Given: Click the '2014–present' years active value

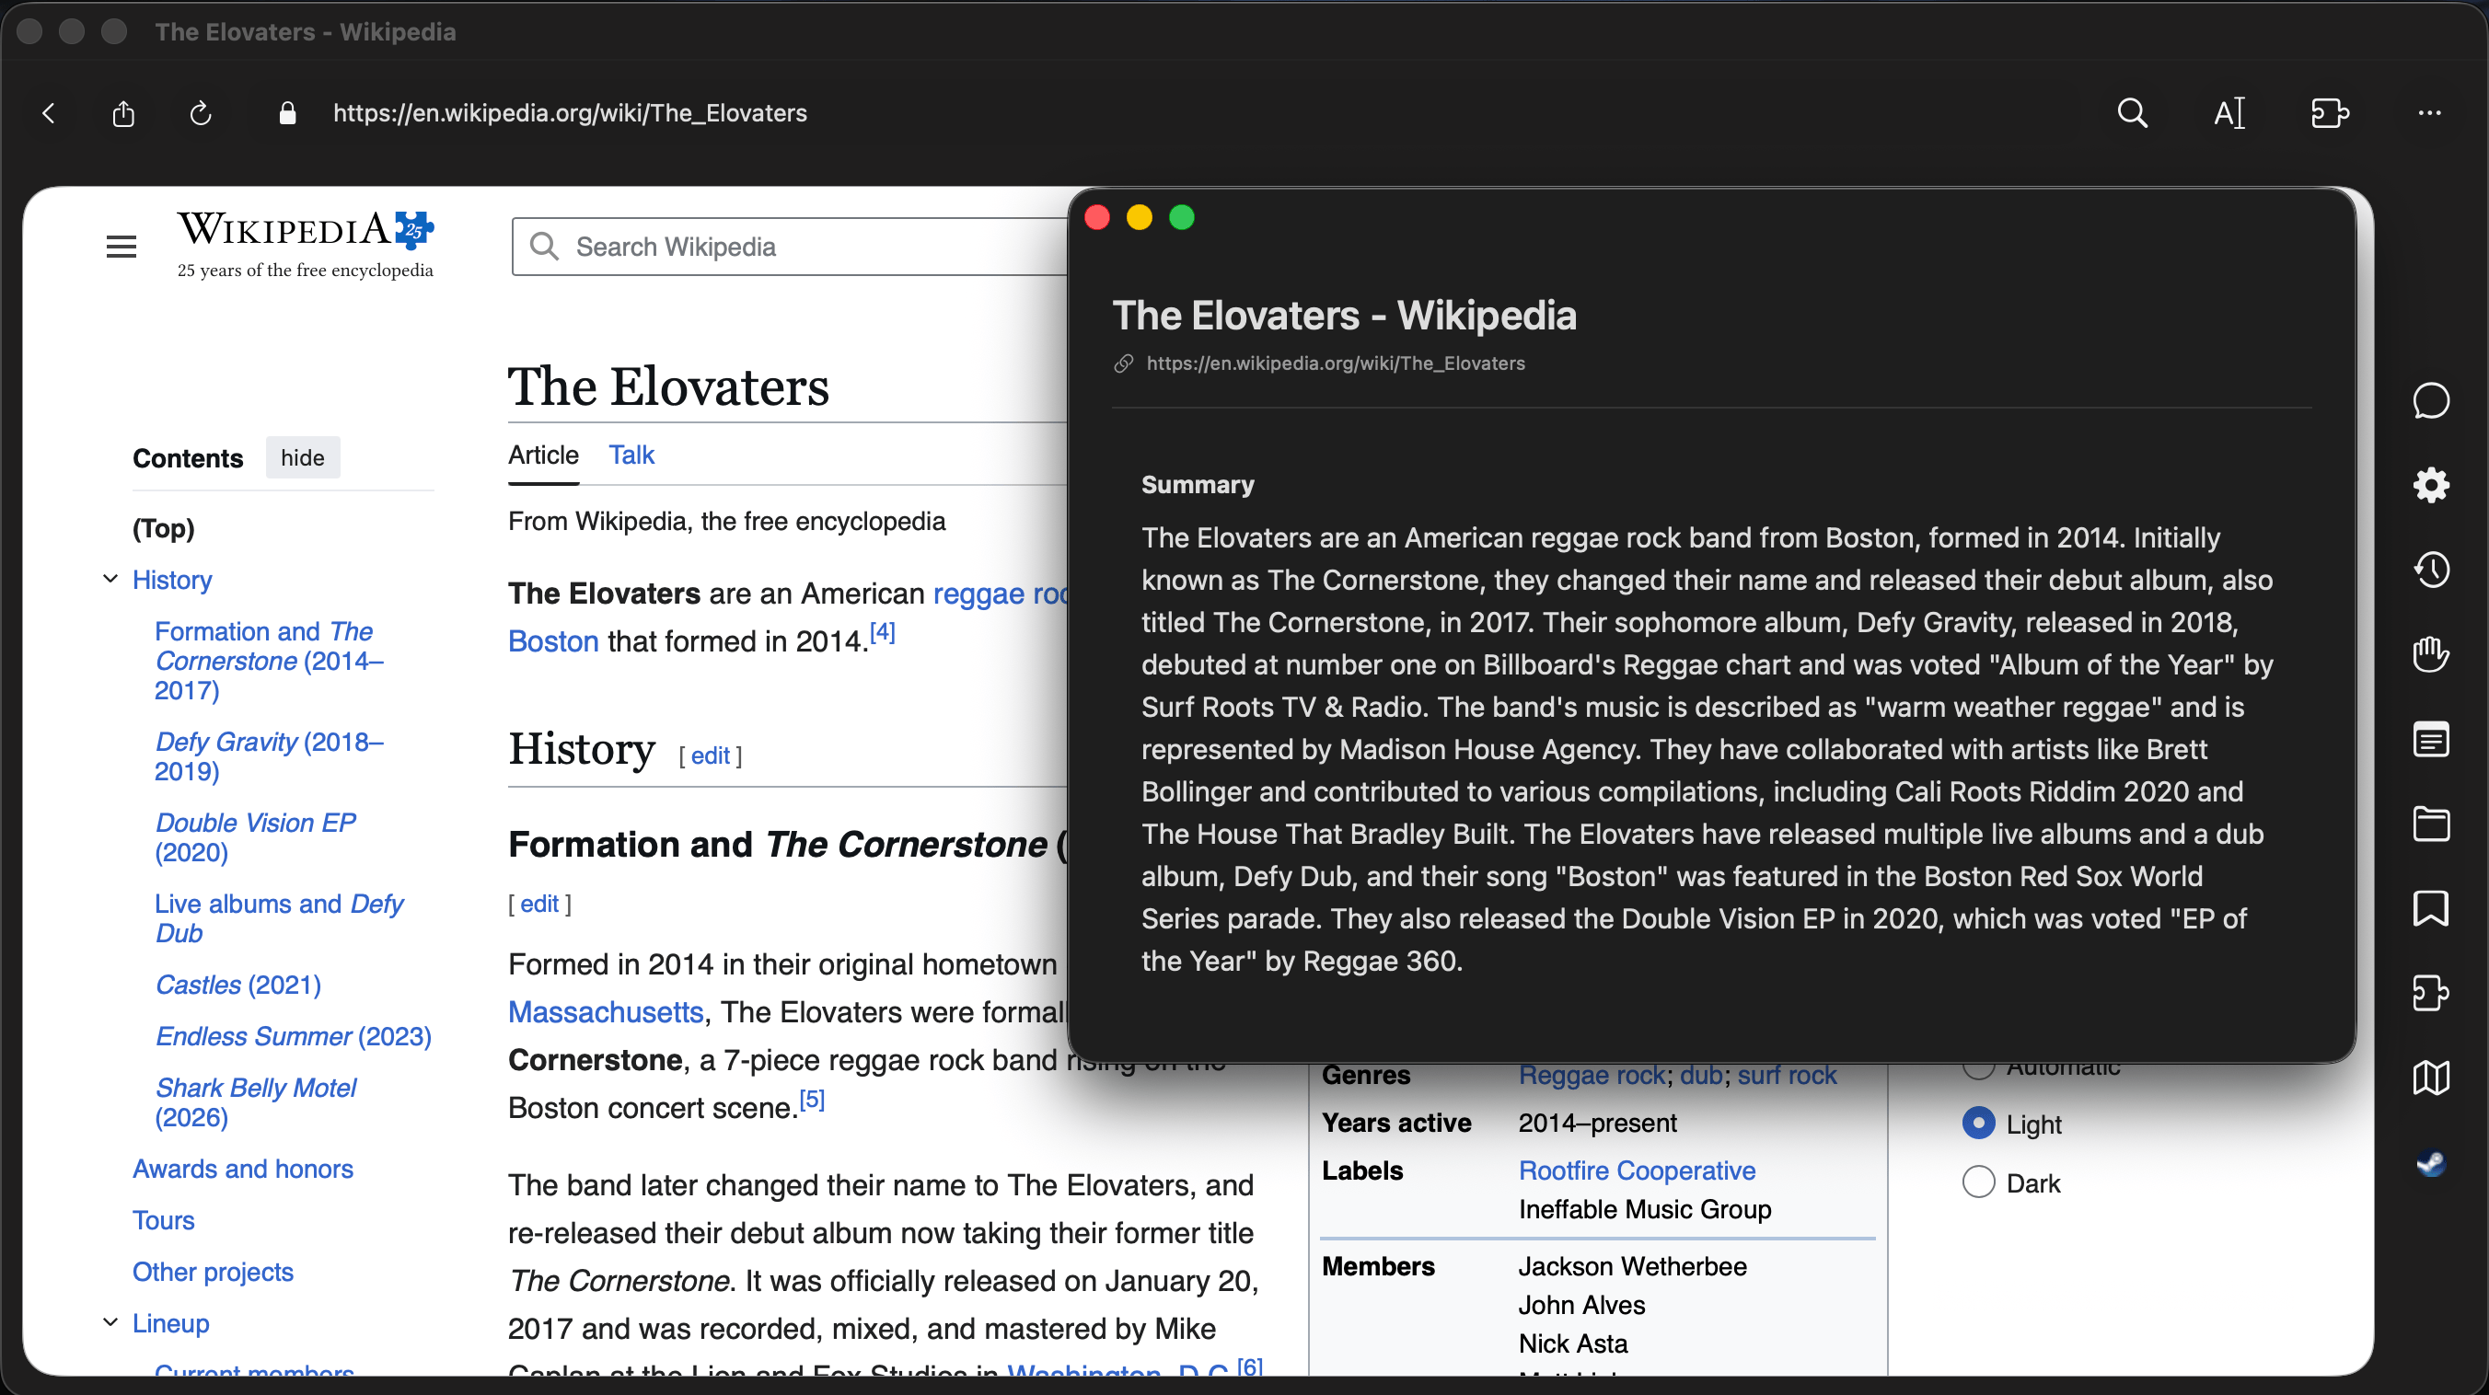Looking at the screenshot, I should (x=1597, y=1123).
